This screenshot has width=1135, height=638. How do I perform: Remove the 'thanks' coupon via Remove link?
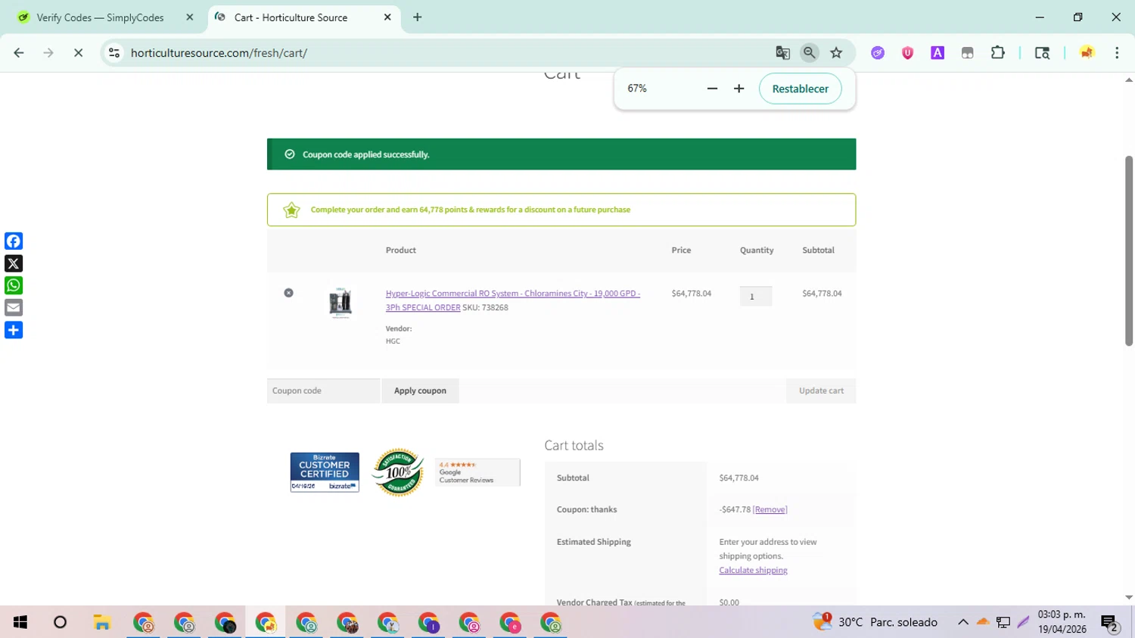point(770,509)
